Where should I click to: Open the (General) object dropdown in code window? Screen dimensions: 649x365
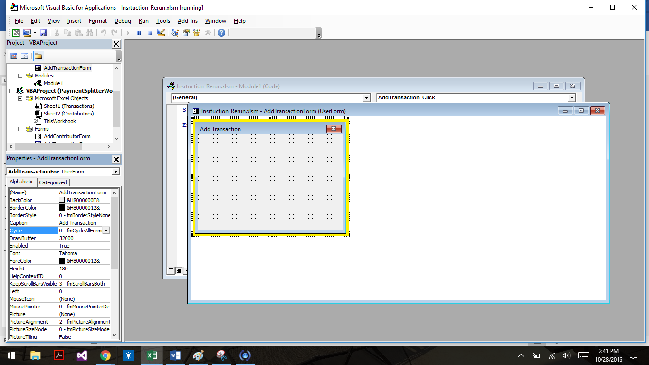pyautogui.click(x=366, y=97)
